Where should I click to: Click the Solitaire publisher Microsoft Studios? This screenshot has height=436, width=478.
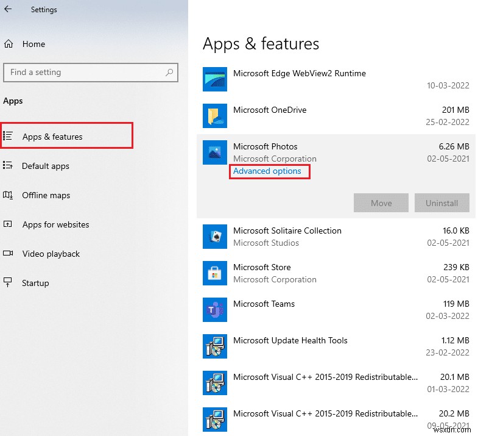click(266, 243)
